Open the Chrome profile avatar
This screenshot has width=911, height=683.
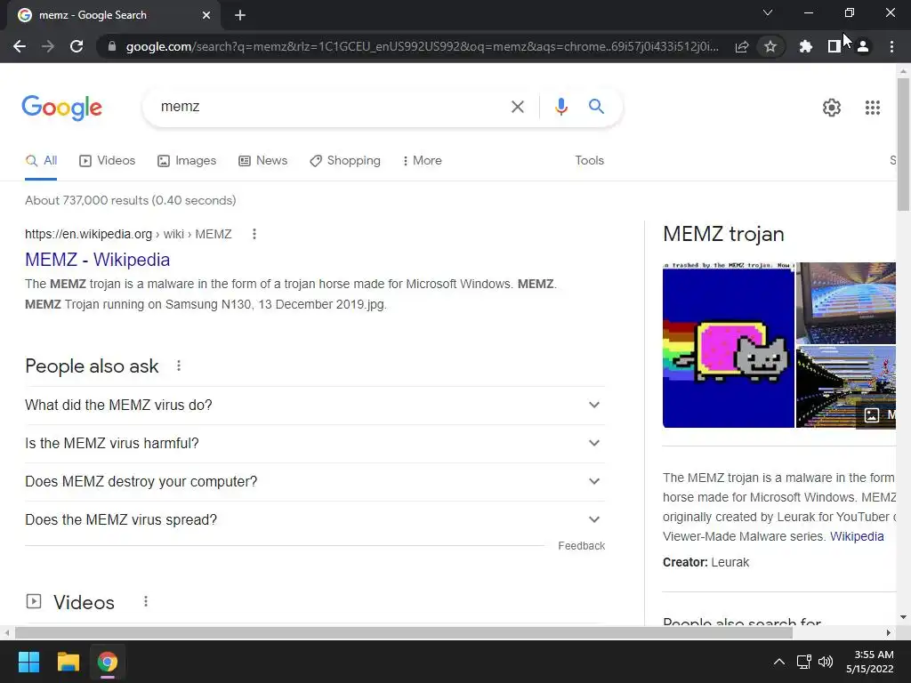[x=863, y=46]
